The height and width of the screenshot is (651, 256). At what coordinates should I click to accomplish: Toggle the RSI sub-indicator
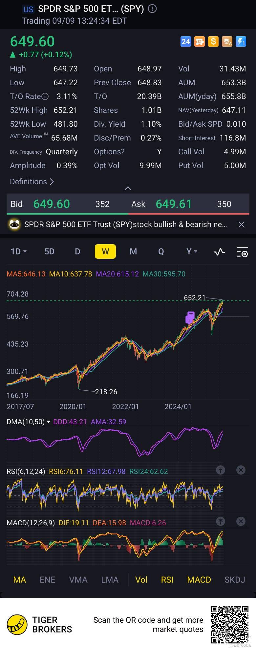(x=167, y=580)
